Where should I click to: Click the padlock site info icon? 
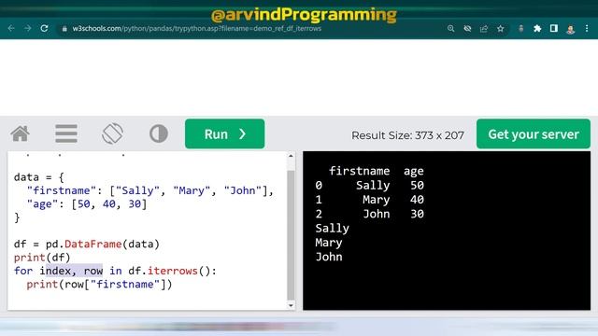[x=64, y=29]
